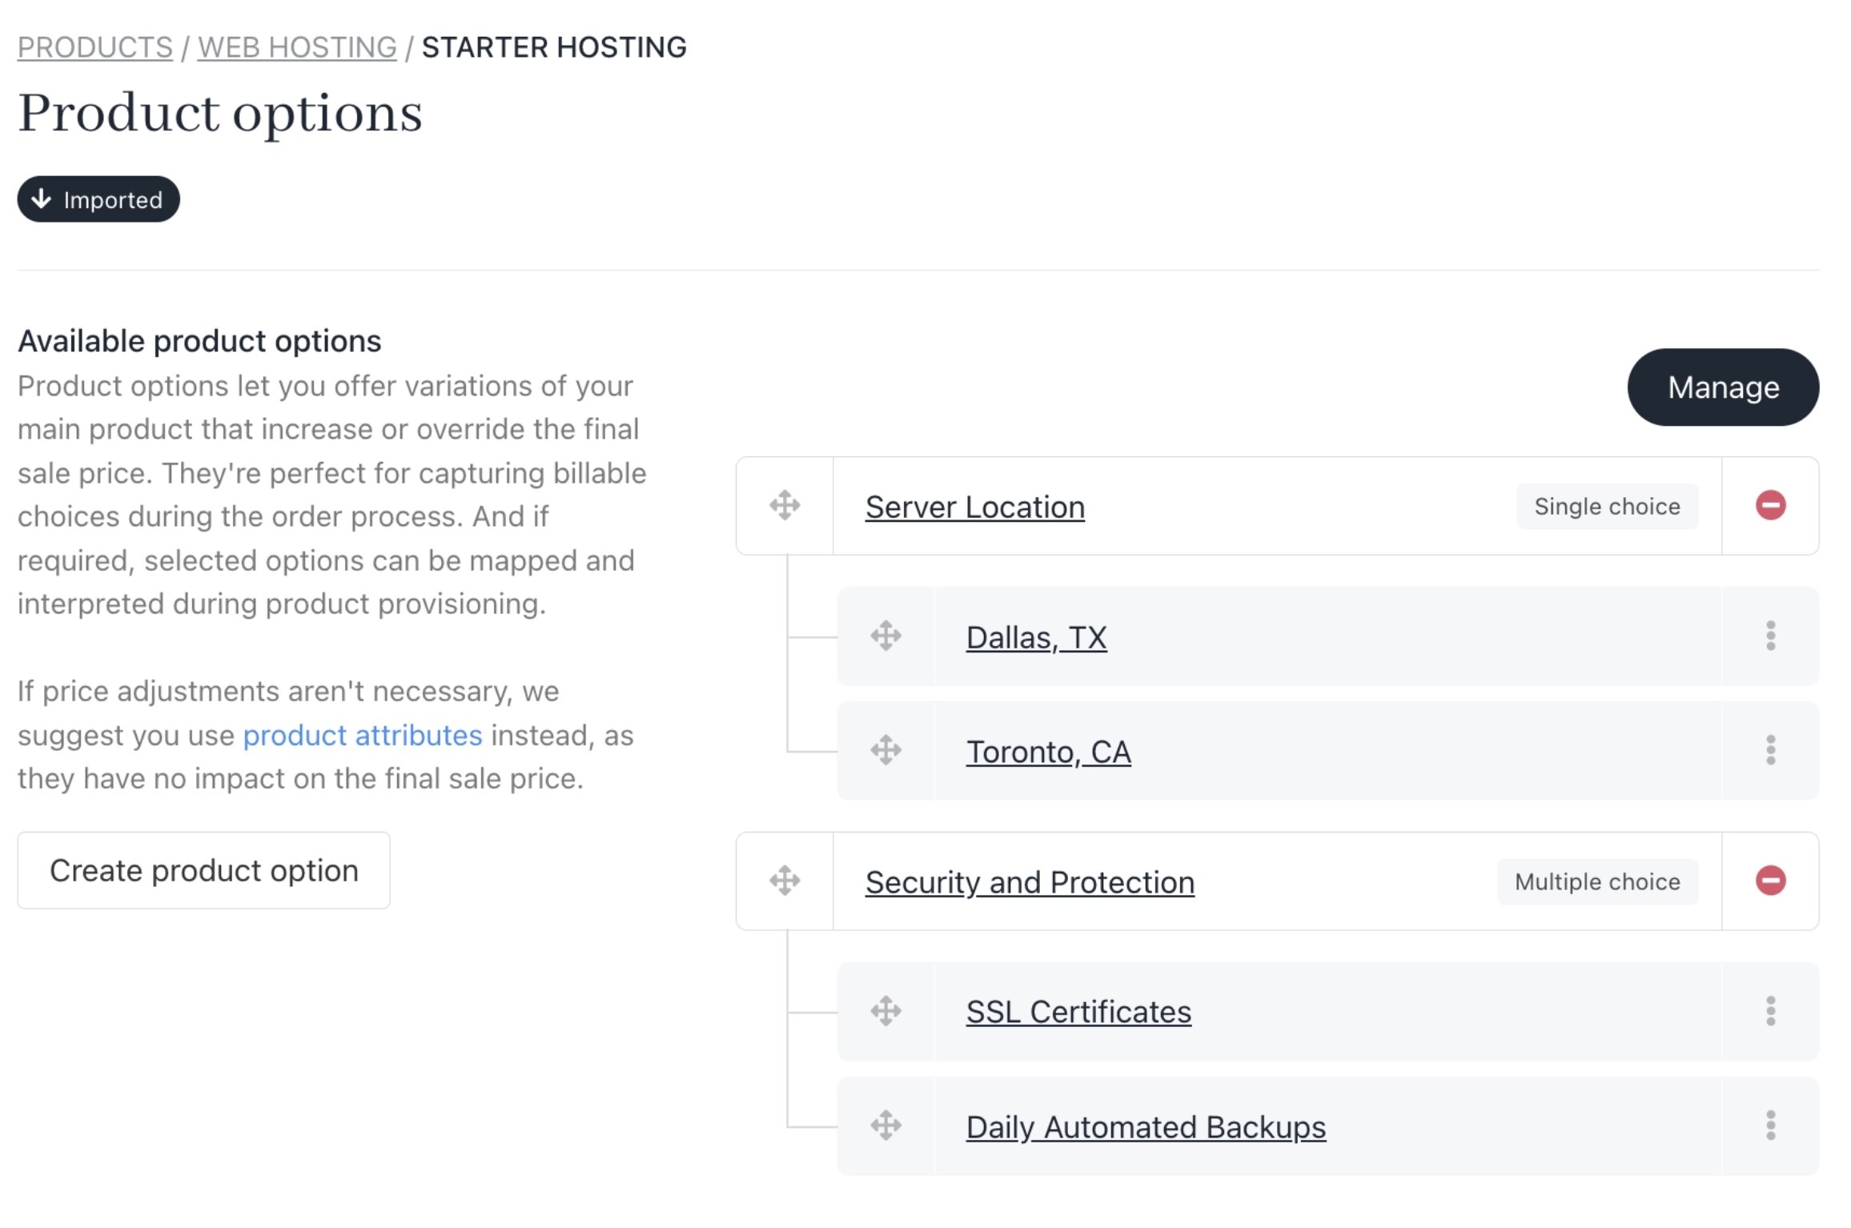Open the kebab menu for Daily Automated Backups

click(1770, 1126)
